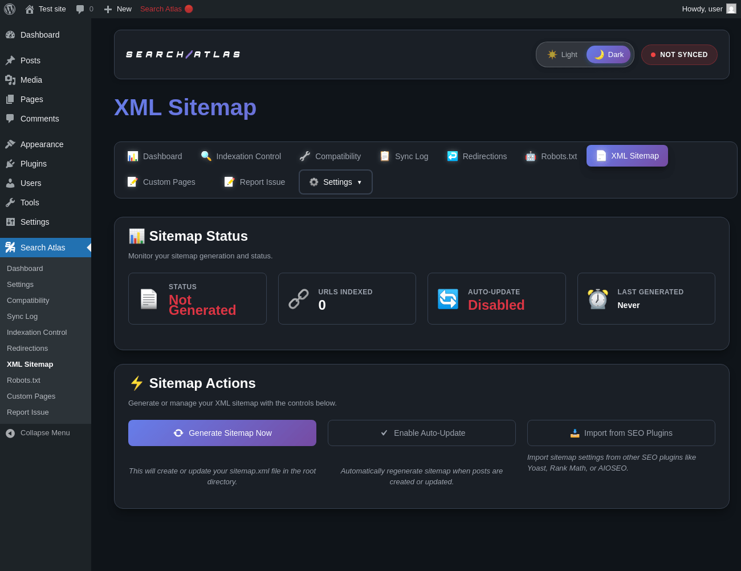Click the Users icon in sidebar
Viewport: 741px width, 571px height.
(10, 183)
